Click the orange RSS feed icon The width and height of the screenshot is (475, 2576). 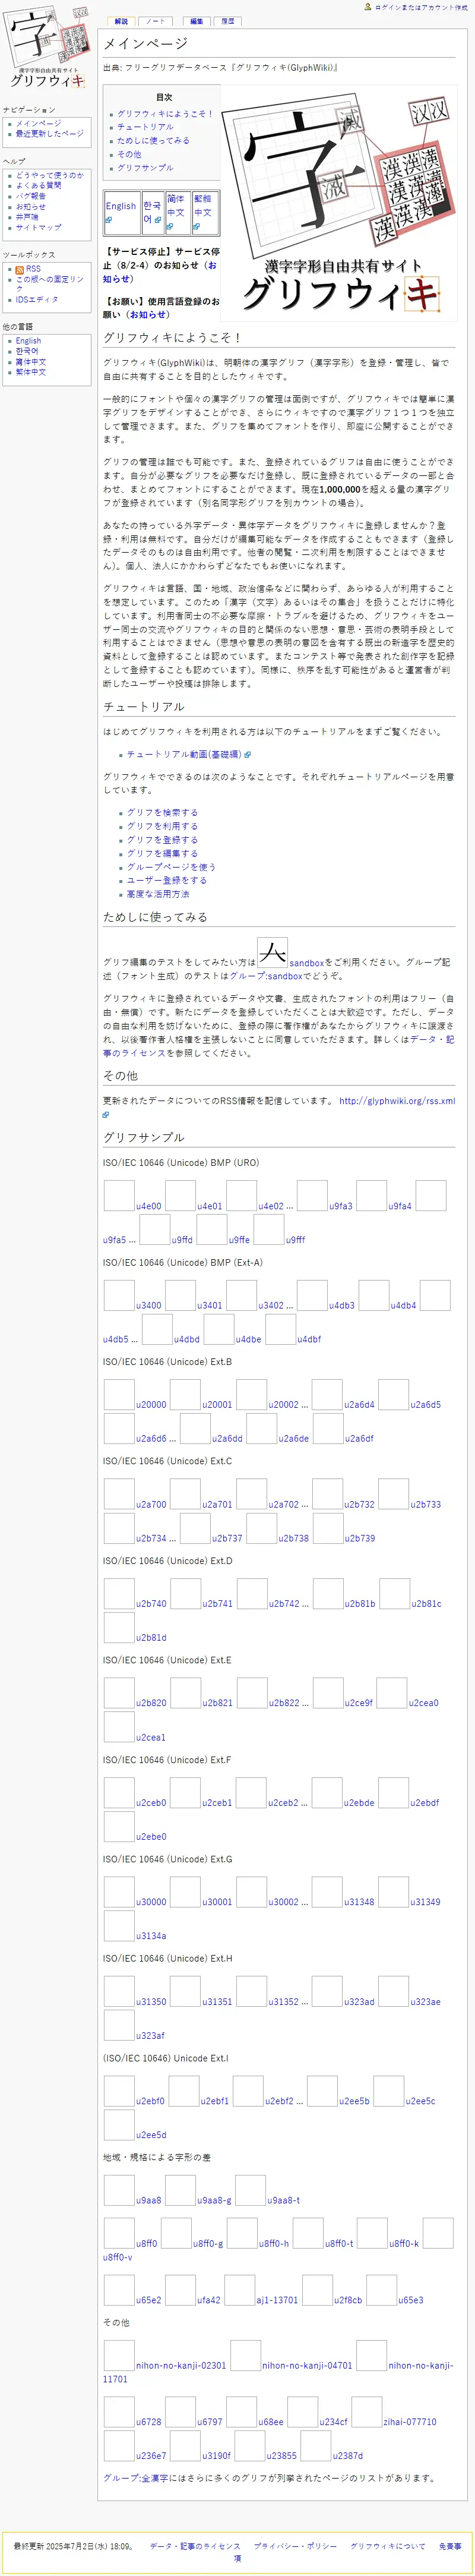20,270
